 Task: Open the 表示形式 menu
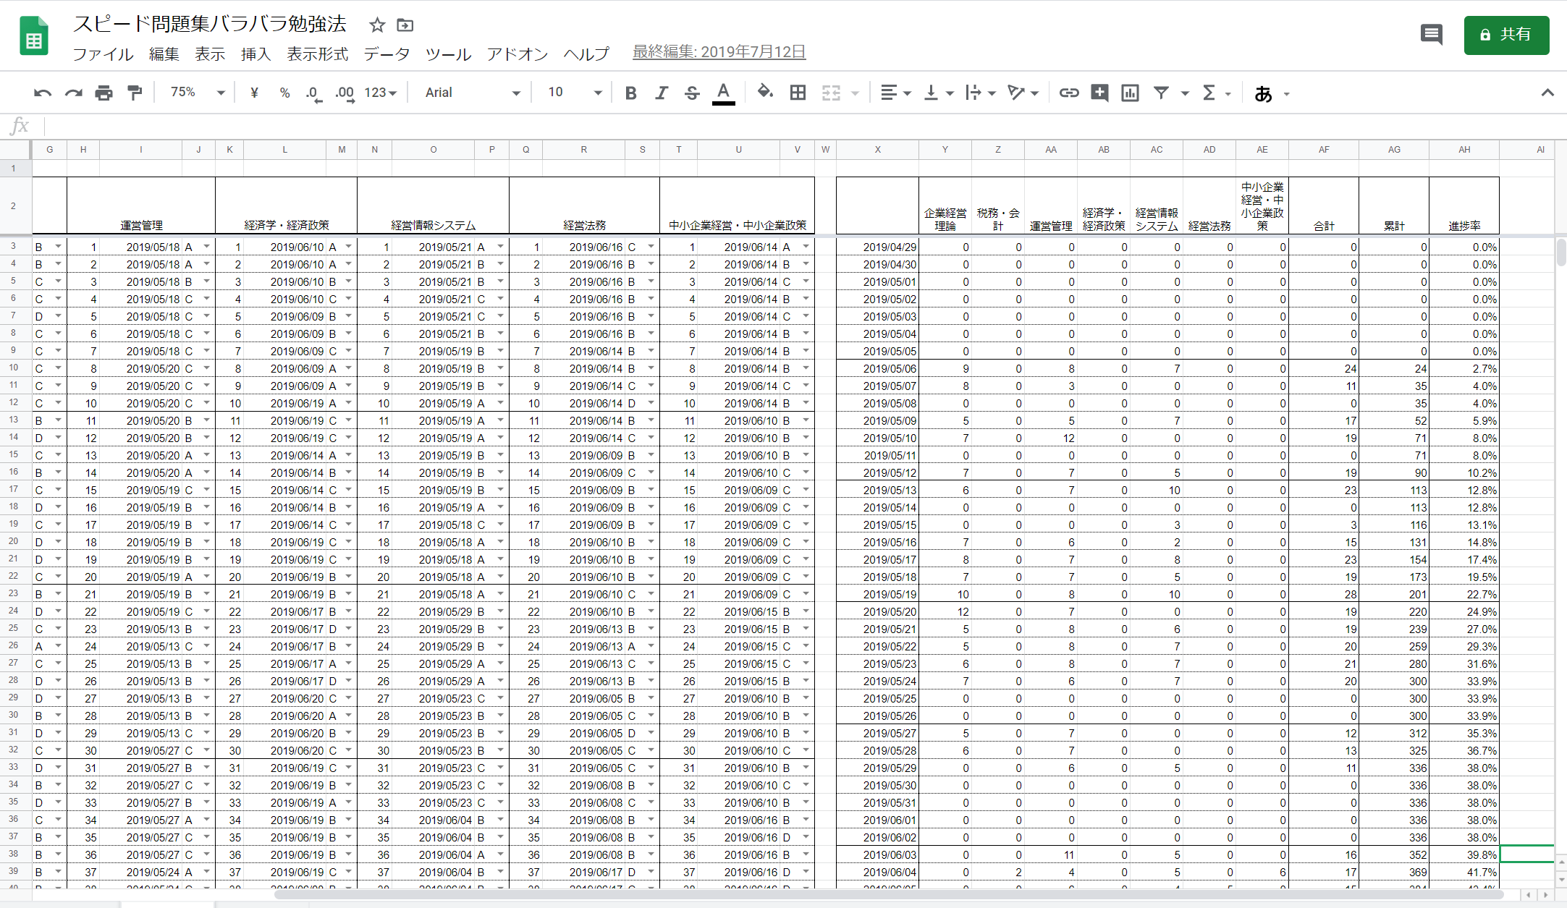coord(317,54)
